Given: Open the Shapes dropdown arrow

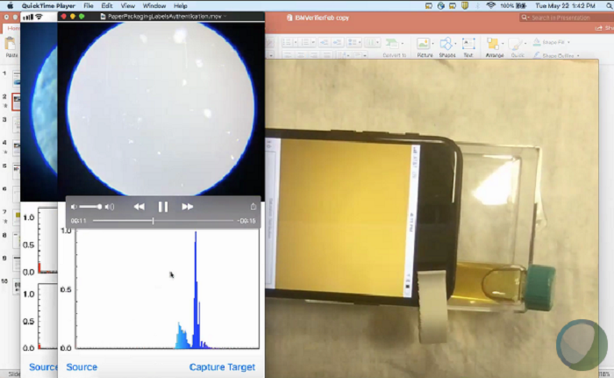Looking at the screenshot, I should tap(455, 43).
